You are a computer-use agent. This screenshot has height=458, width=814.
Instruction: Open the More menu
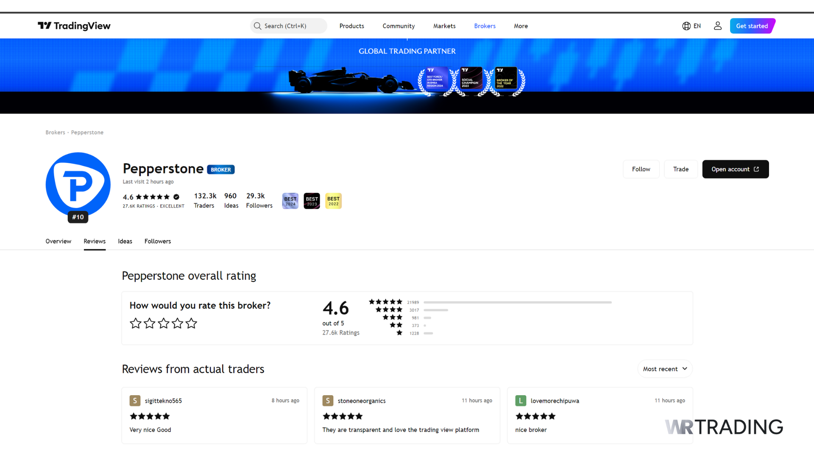521,26
